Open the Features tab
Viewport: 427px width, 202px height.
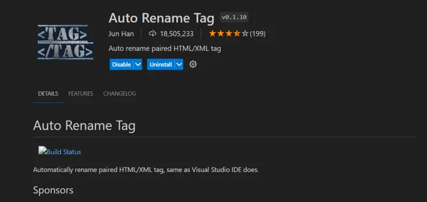pos(81,94)
